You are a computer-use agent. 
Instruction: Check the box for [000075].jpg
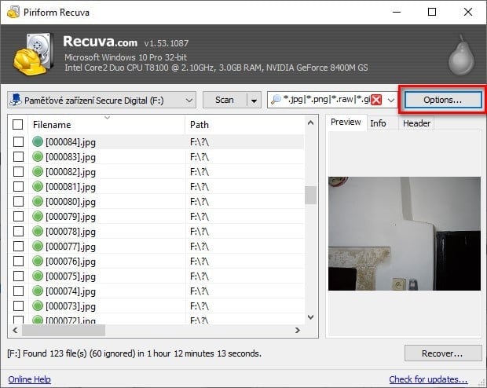click(18, 276)
